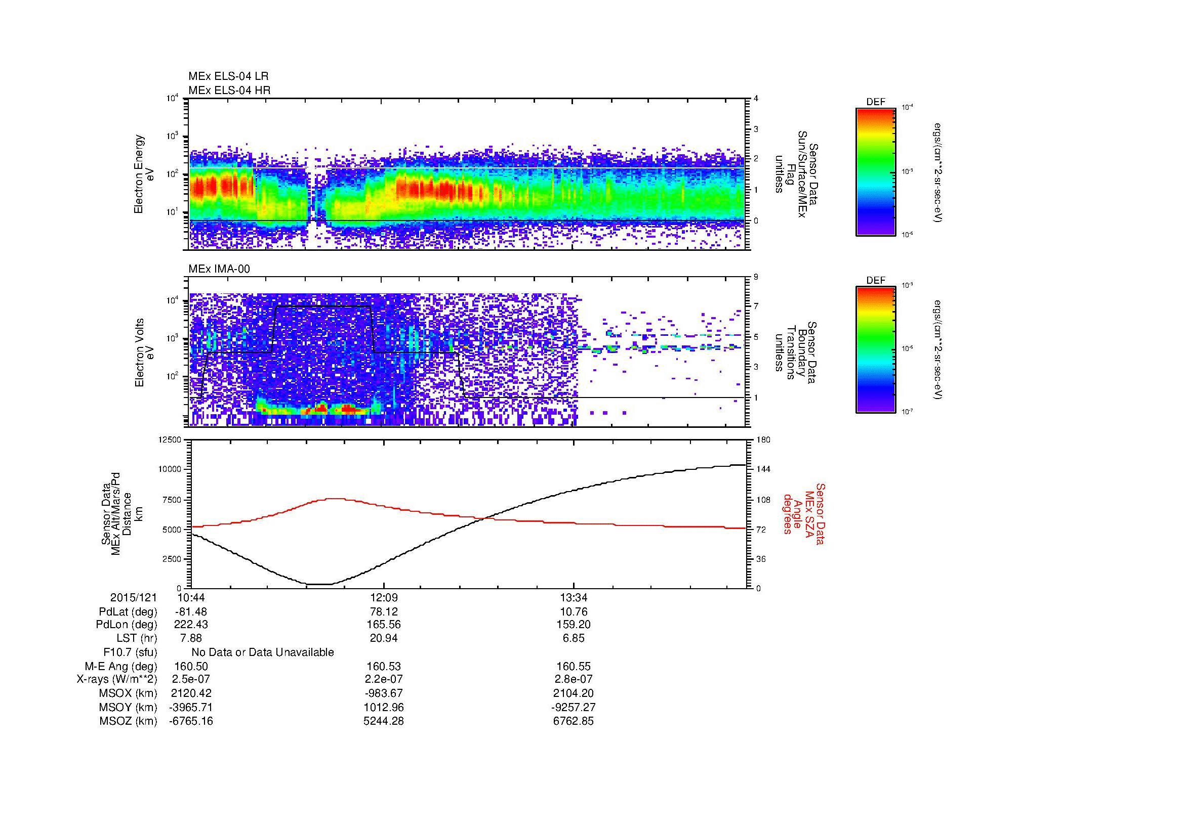
Task: Click the 'X-rays (W/m**2)' row label
Action: tap(116, 679)
